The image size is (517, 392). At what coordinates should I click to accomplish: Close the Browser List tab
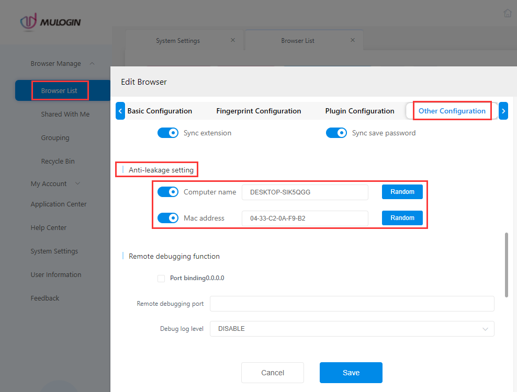coord(353,40)
